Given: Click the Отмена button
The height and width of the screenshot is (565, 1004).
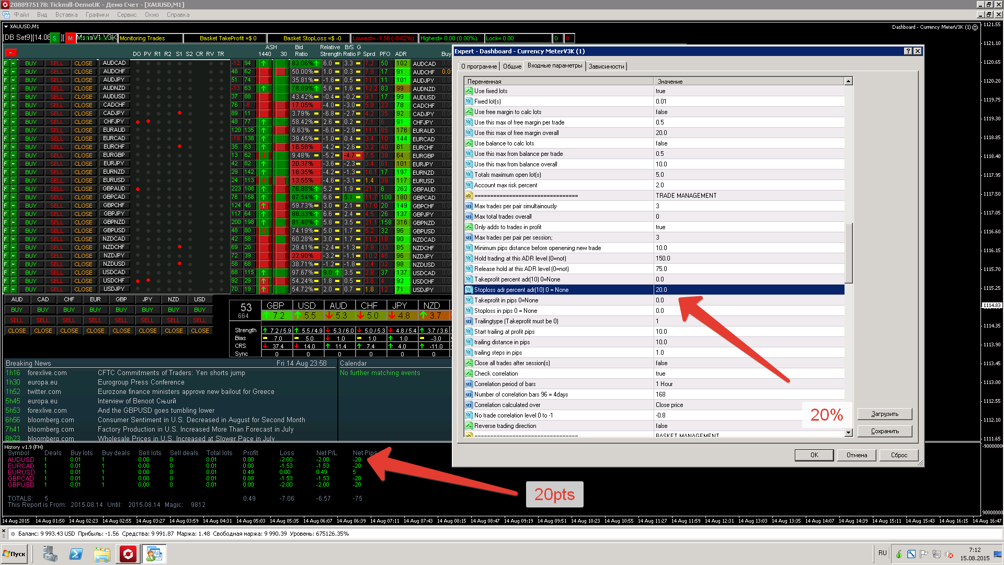Looking at the screenshot, I should coord(857,455).
